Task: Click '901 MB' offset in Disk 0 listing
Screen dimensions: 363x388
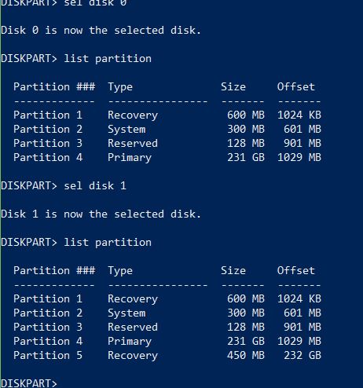Action: 302,143
